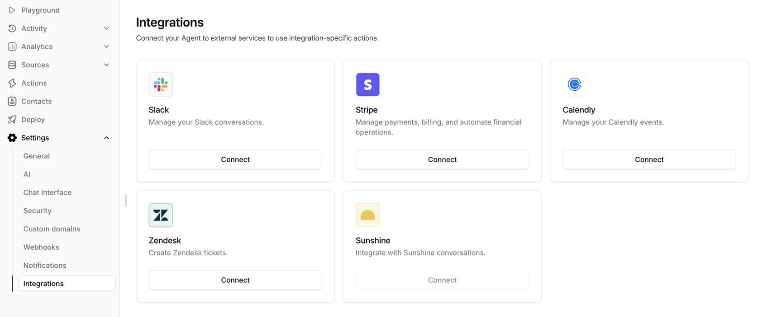The image size is (758, 317).
Task: Click the Contacts icon in sidebar
Action: [x=12, y=101]
